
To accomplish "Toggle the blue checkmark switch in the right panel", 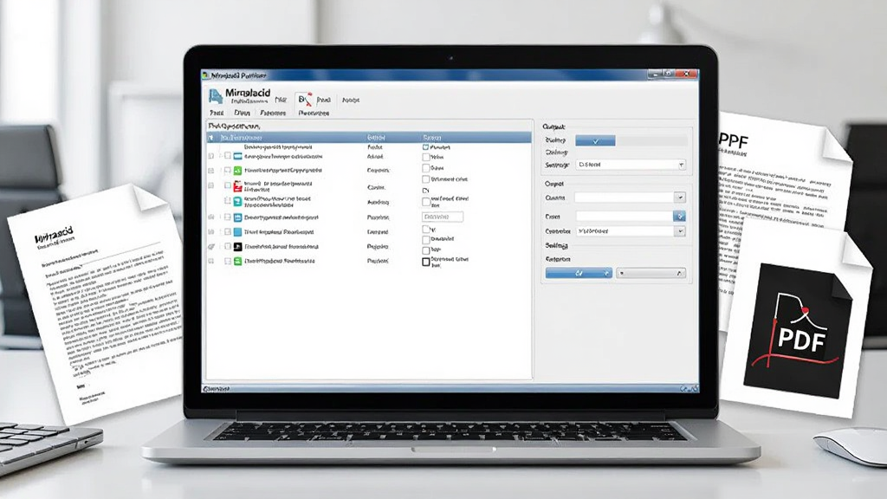I will point(595,141).
